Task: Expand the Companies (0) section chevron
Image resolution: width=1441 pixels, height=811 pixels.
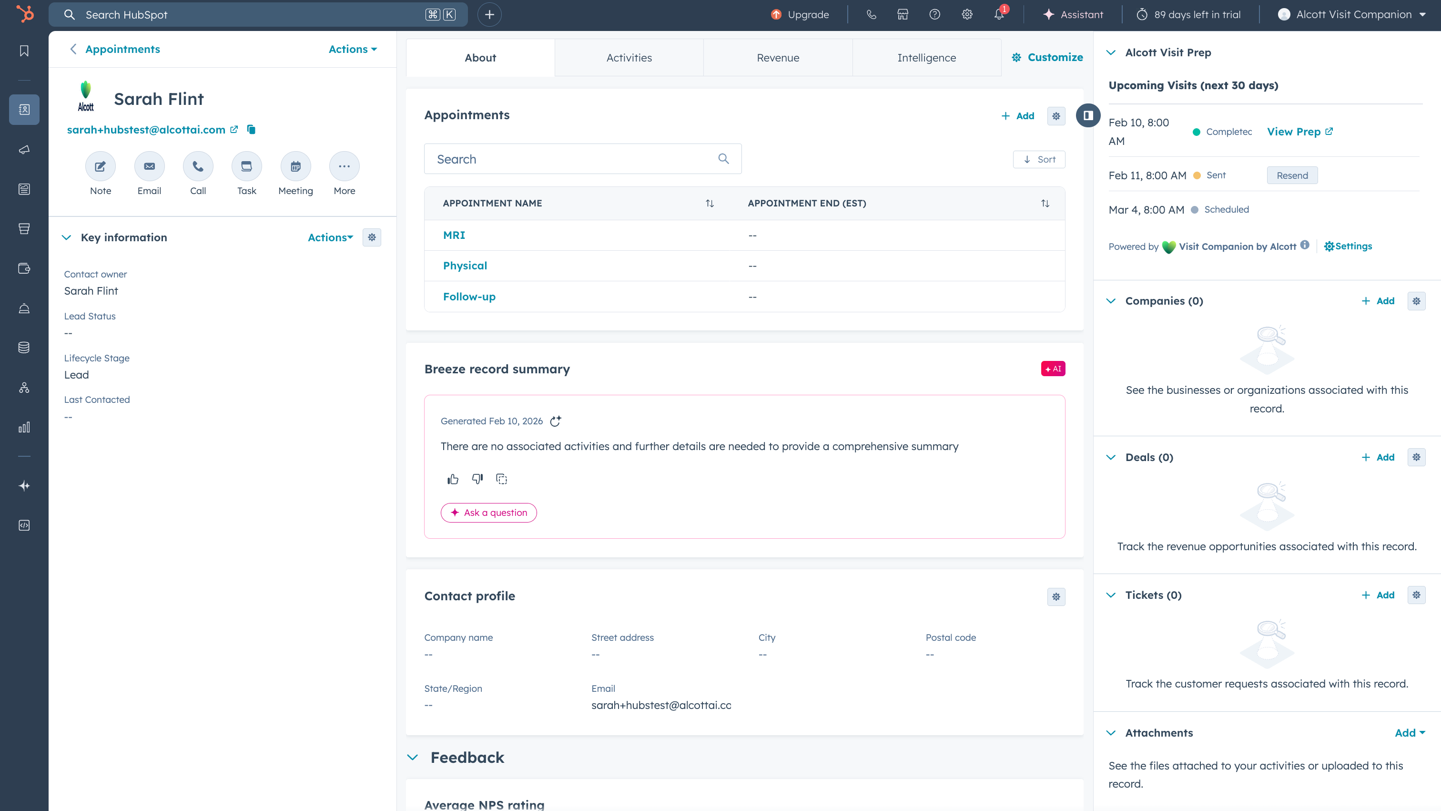Action: coord(1111,300)
